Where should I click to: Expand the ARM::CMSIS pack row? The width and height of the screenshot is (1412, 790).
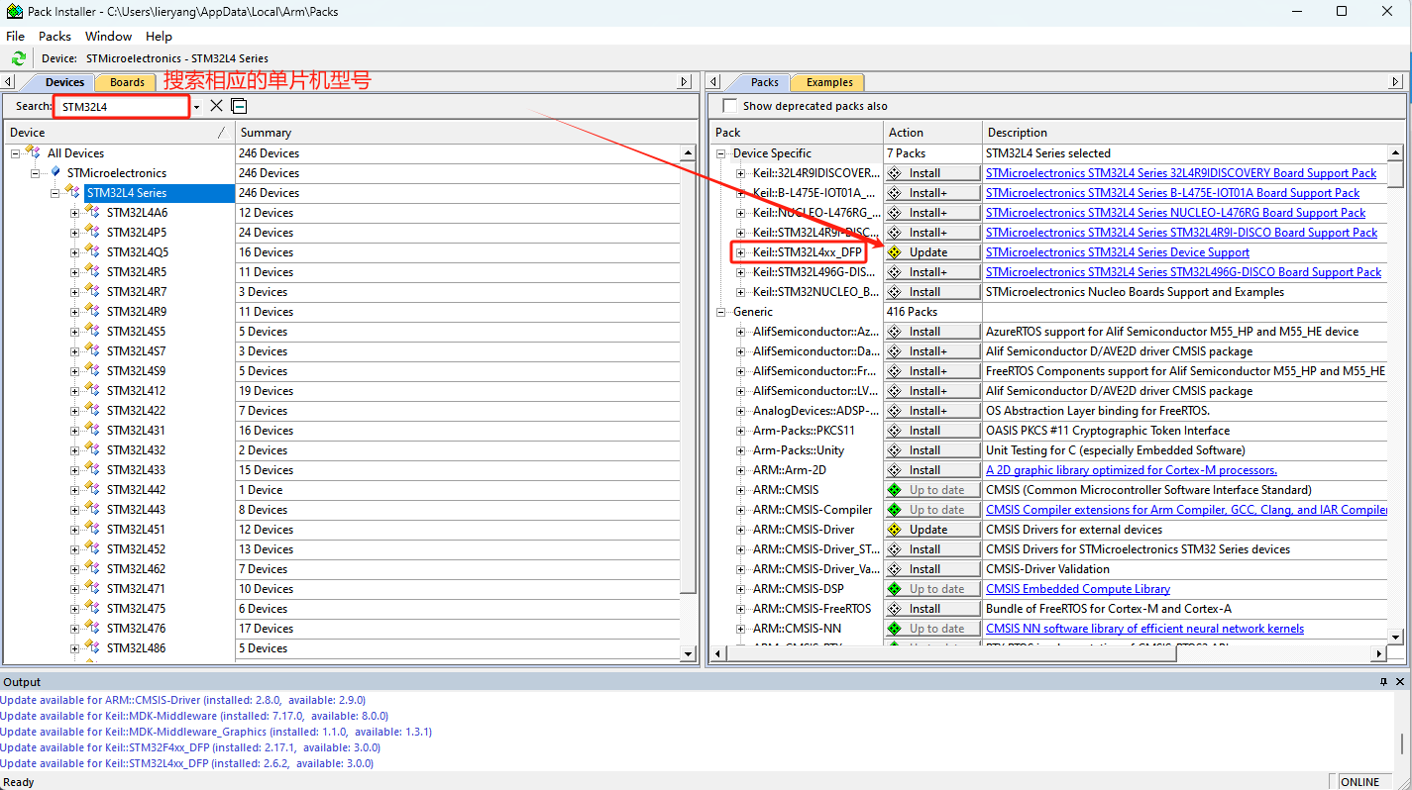pos(740,490)
